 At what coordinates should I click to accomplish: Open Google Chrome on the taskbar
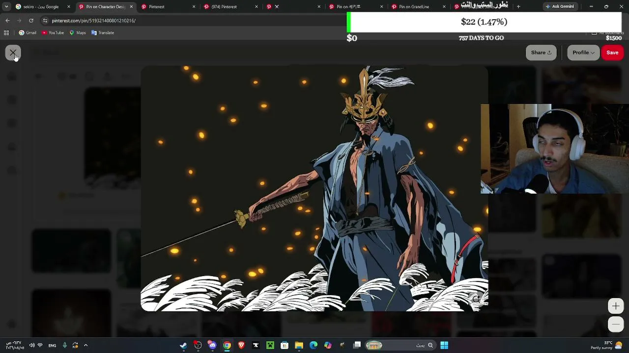click(227, 345)
